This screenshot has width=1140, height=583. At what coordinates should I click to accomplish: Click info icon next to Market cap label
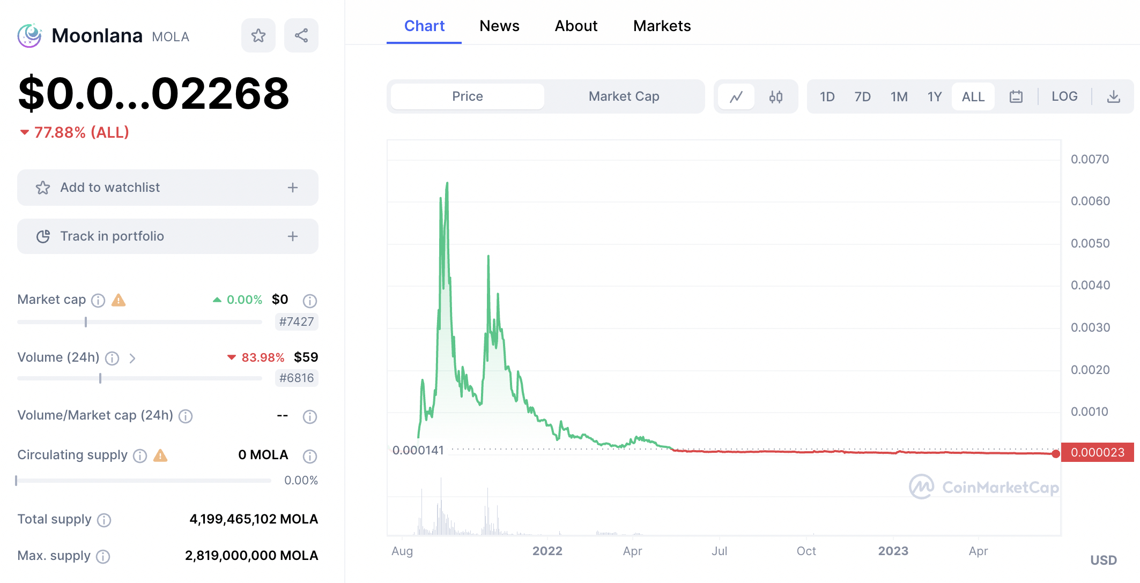(x=98, y=301)
